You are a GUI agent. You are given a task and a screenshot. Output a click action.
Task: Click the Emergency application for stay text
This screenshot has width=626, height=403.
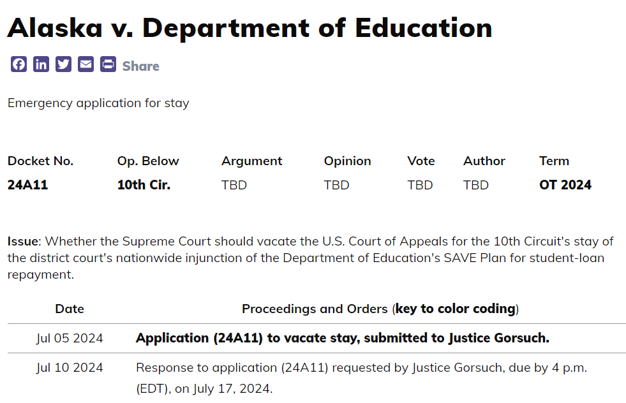98,103
